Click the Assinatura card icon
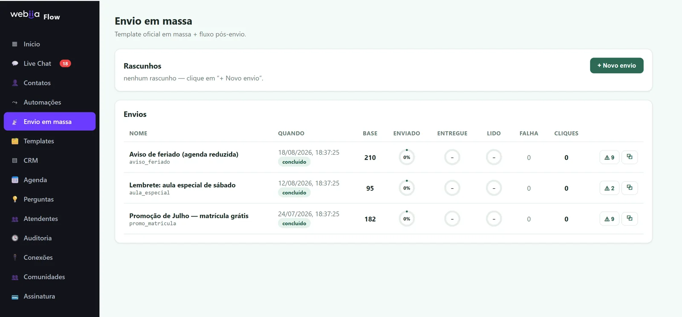 [x=15, y=297]
